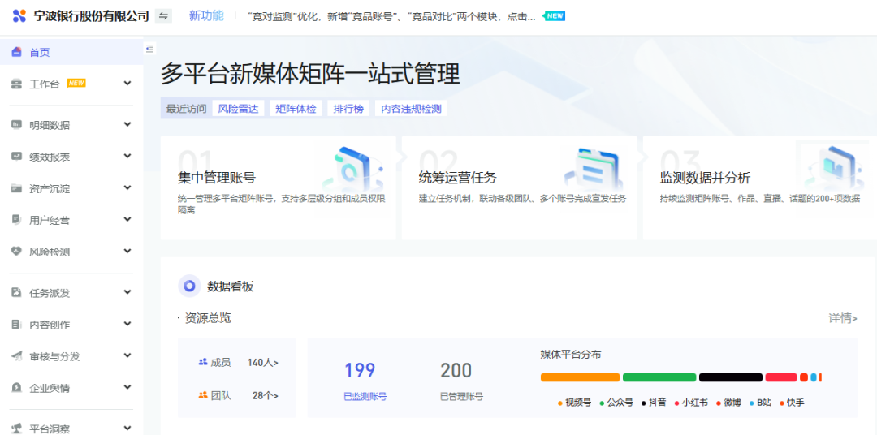The width and height of the screenshot is (877, 435).
Task: Expand the 任务派发 menu chevron
Action: point(127,292)
